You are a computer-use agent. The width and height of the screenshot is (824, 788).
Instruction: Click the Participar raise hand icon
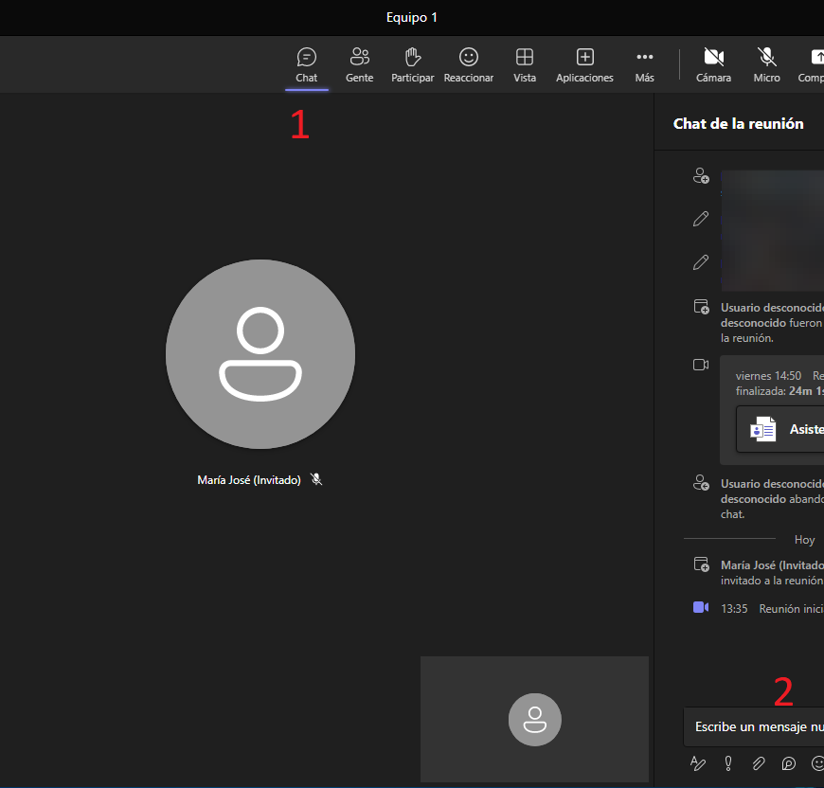(413, 57)
